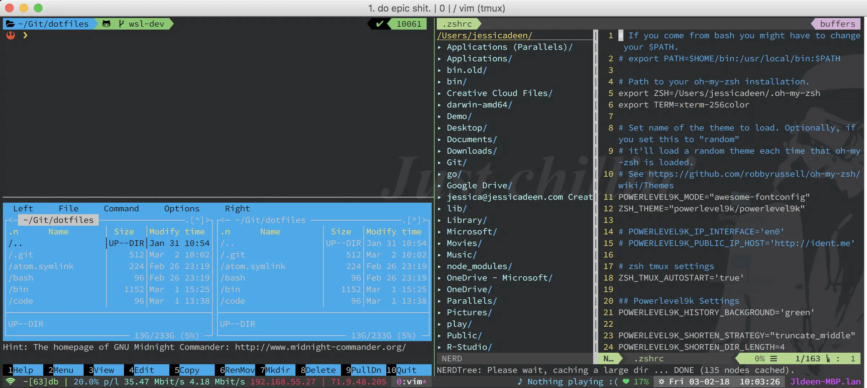The image size is (867, 388).
Task: Click the 6RenMov function key button
Action: (237, 370)
